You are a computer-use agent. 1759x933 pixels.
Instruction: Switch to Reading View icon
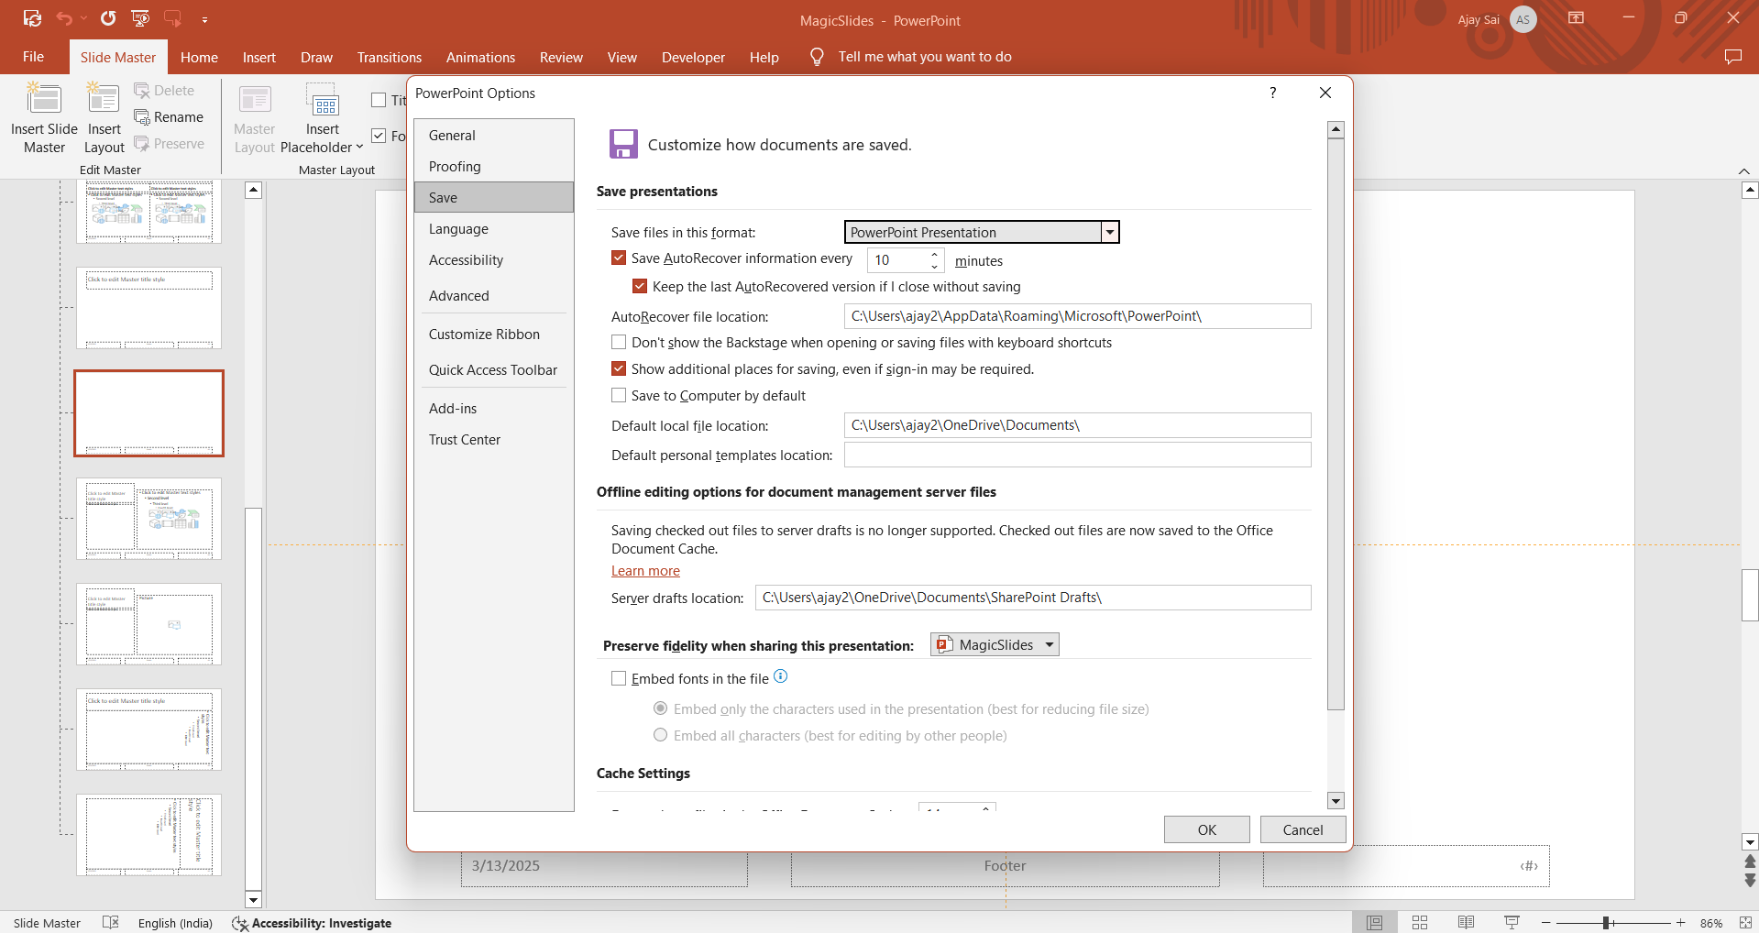click(1466, 923)
